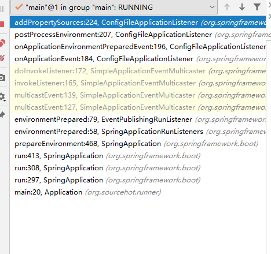This screenshot has width=271, height=254.
Task: Select multicastEvent:127 frame
Action: 138,107
